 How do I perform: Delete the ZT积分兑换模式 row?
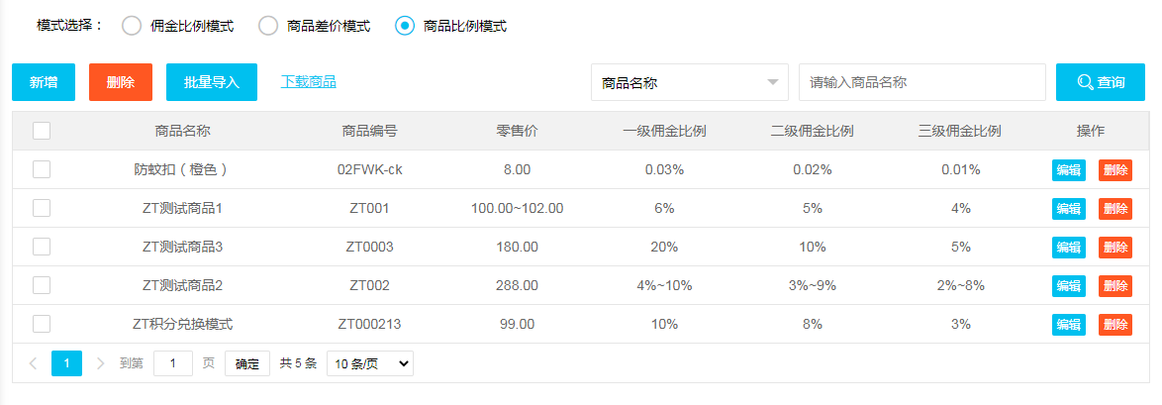coord(1115,324)
